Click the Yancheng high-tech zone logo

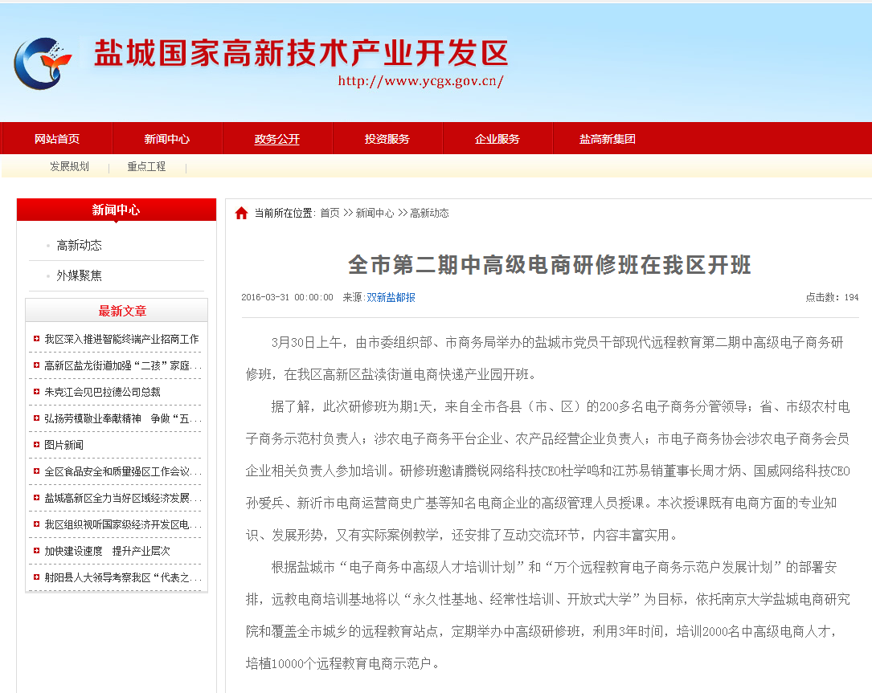43,63
